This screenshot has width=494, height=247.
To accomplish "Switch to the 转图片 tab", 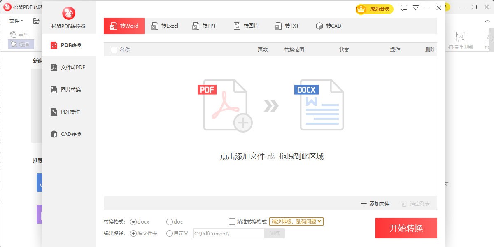I will tap(246, 26).
